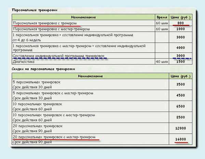Click 'Срок действия 90 дней' under 16000 row

(32, 142)
